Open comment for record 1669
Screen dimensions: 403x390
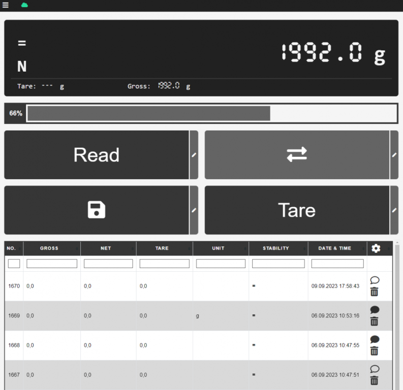(x=375, y=310)
